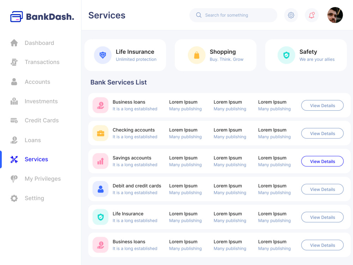Click the Checking accounts briefcase icon
The width and height of the screenshot is (353, 265).
[101, 133]
